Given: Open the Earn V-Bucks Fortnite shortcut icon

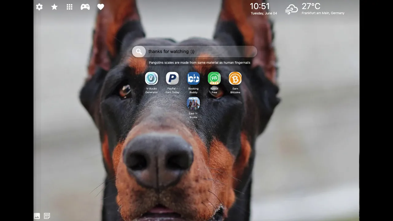Looking at the screenshot, I should pyautogui.click(x=193, y=103).
